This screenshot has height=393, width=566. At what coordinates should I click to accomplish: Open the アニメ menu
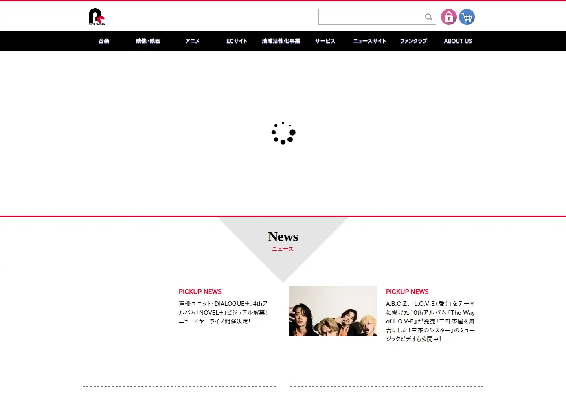tap(192, 41)
